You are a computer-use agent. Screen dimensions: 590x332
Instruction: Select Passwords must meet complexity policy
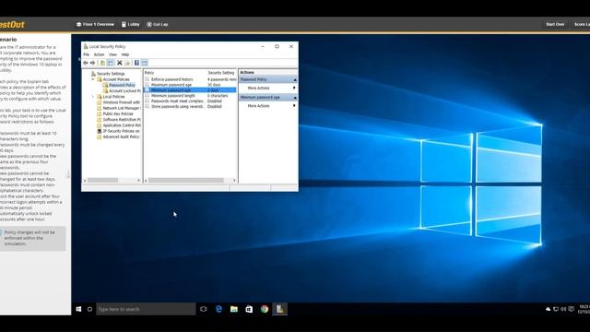click(x=191, y=101)
